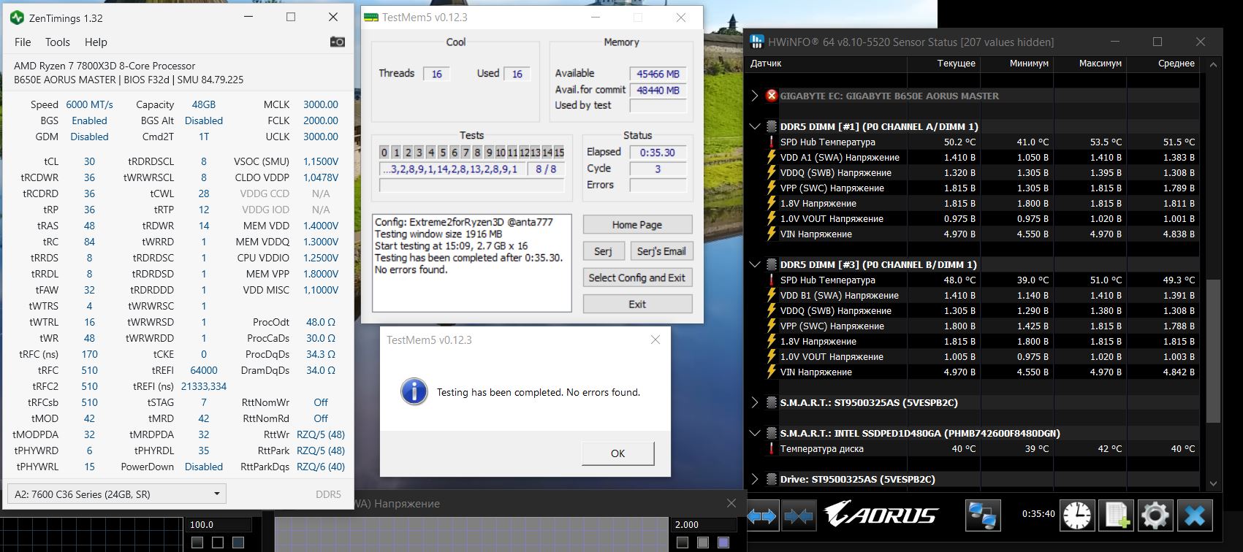Open the Help menu in ZenTimings
The image size is (1243, 552).
click(x=96, y=42)
